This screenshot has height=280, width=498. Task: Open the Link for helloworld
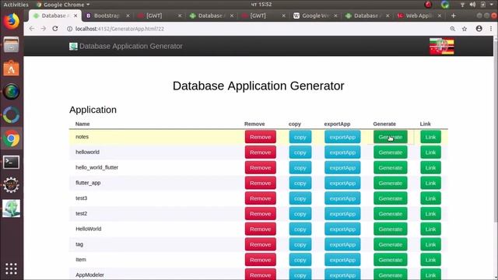(x=430, y=152)
